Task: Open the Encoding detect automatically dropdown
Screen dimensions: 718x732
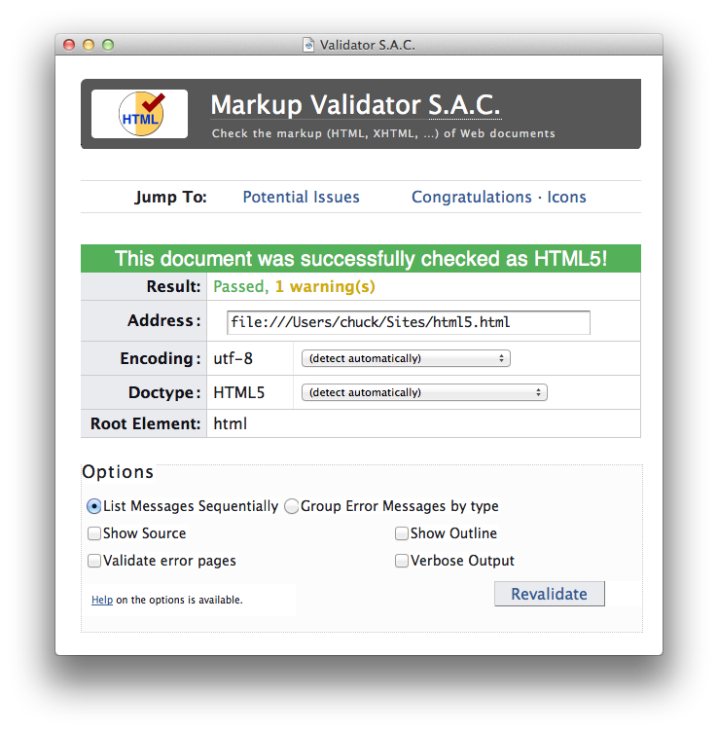Action: tap(406, 358)
